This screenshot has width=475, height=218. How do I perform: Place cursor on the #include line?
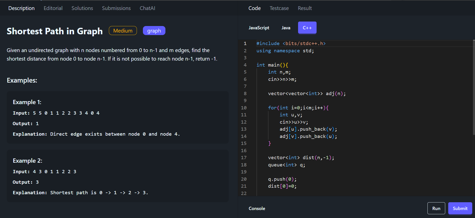coord(291,44)
